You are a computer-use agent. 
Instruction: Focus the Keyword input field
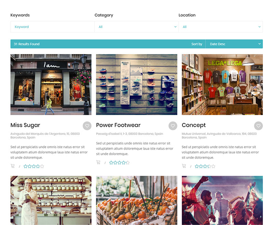coord(52,27)
